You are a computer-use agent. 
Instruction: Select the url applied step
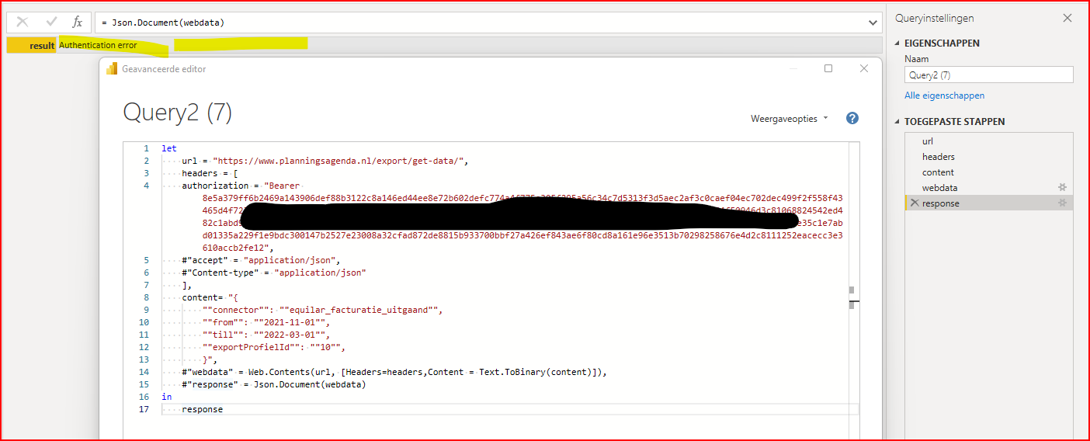point(989,141)
